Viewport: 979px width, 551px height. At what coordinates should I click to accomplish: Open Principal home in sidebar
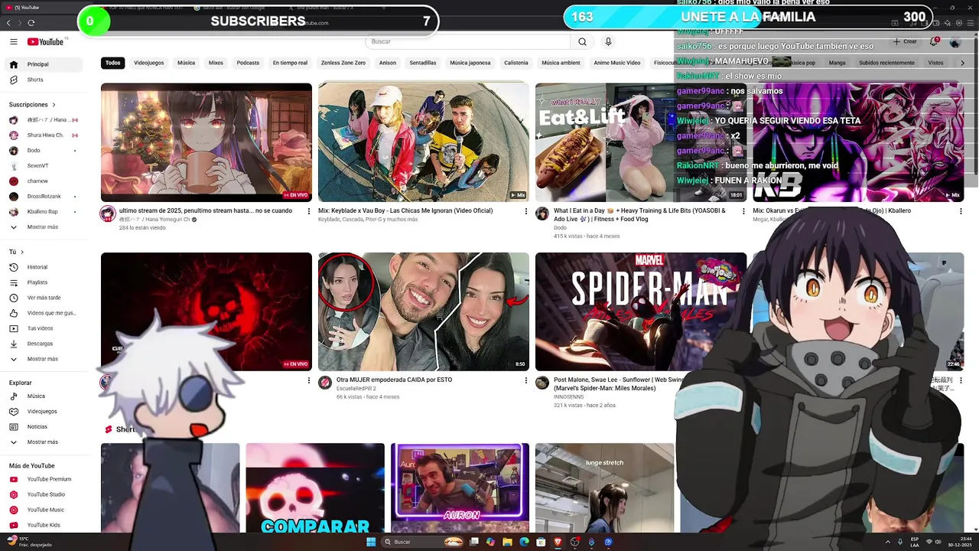tap(43, 64)
